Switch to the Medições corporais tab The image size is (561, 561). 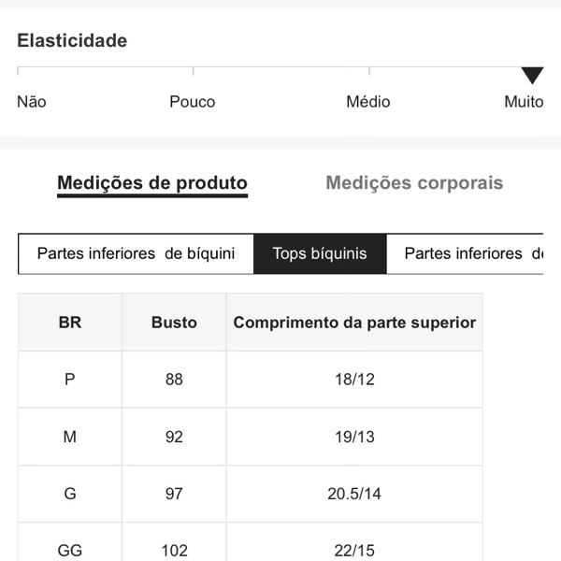pyautogui.click(x=414, y=183)
